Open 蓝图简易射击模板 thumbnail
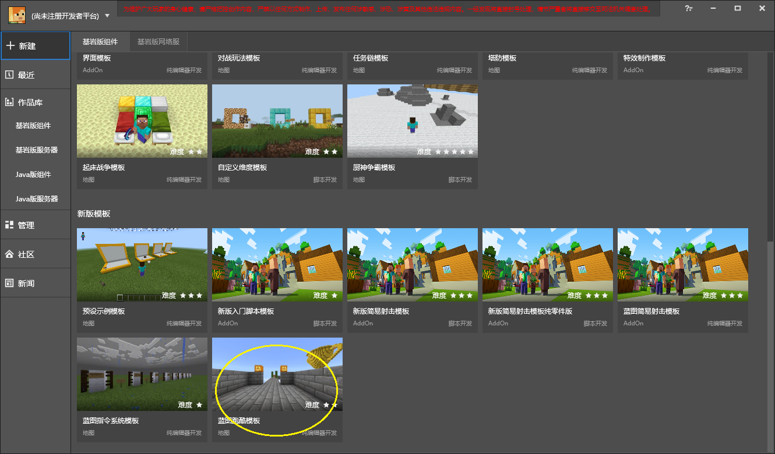The image size is (775, 454). 683,265
